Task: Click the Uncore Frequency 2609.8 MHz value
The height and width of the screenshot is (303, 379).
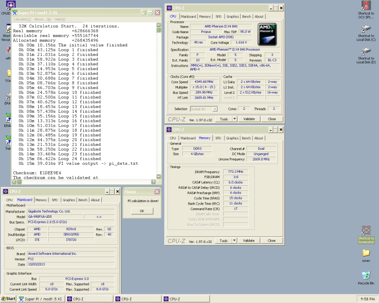Action: coord(261,159)
